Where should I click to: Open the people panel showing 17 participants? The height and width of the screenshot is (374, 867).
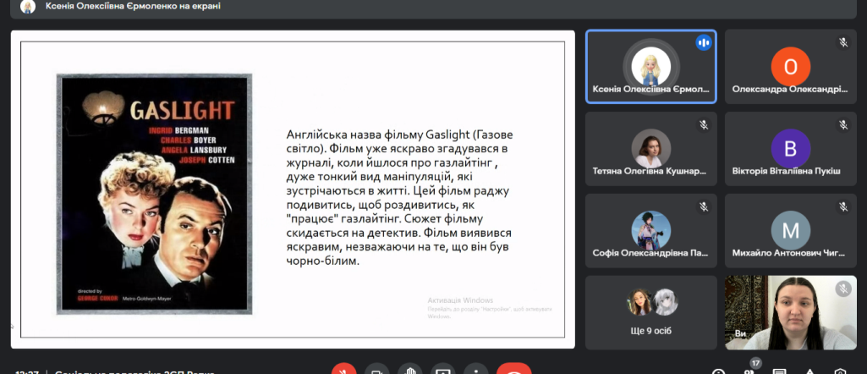coord(749,371)
